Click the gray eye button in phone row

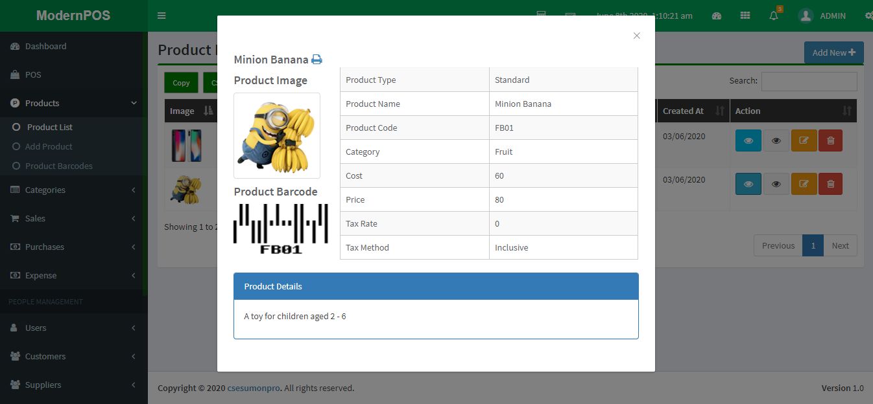pos(776,140)
